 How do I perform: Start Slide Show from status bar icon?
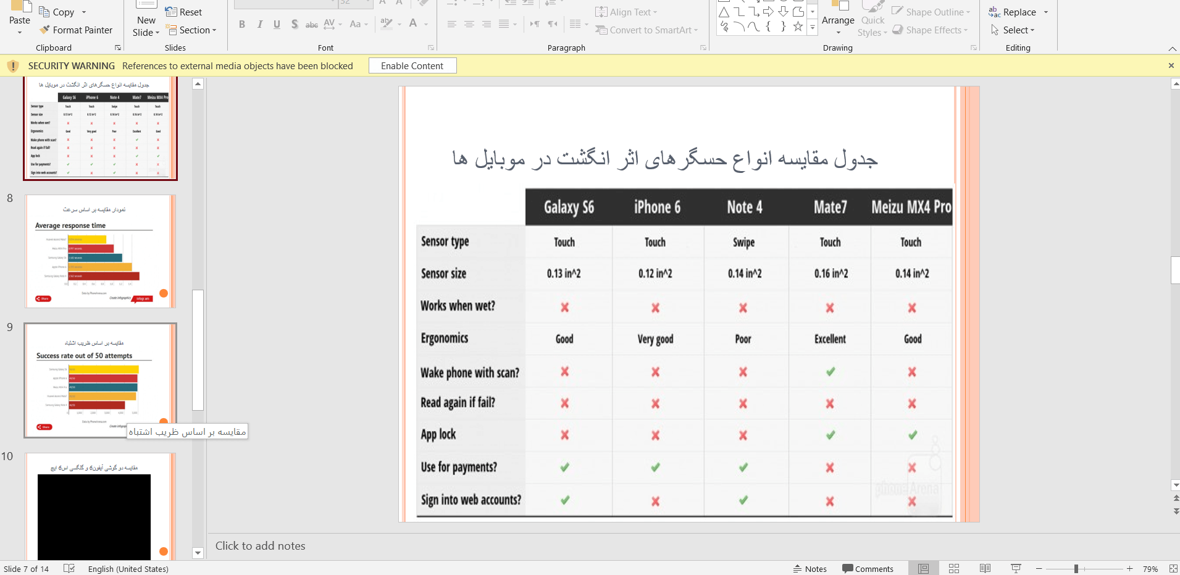pyautogui.click(x=1016, y=569)
